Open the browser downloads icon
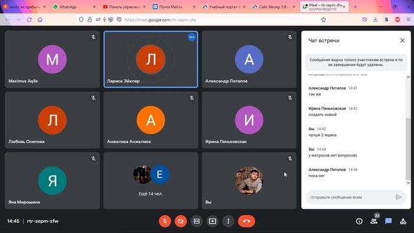 (x=375, y=19)
